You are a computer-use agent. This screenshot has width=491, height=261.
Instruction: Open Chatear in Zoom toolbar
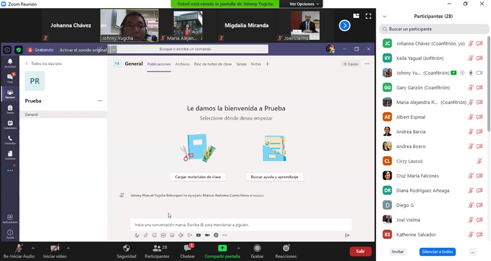187,252
